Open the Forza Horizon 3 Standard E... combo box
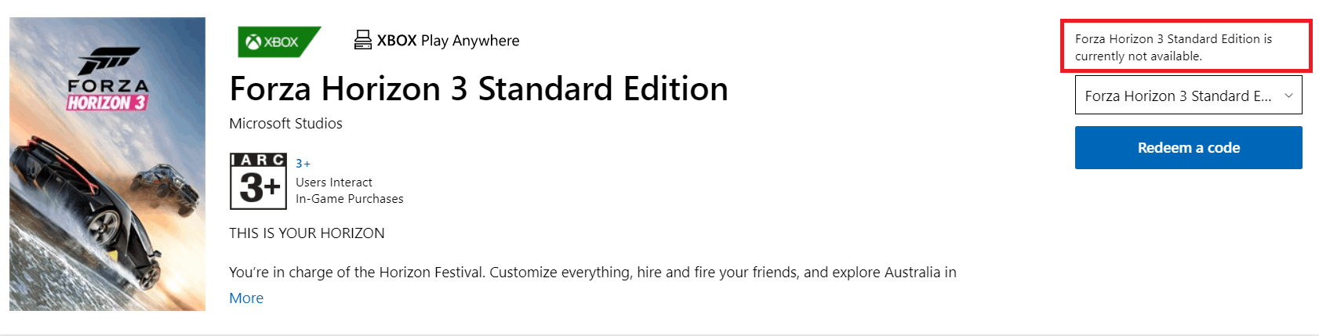Viewport: 1319px width, 336px height. (x=1188, y=95)
